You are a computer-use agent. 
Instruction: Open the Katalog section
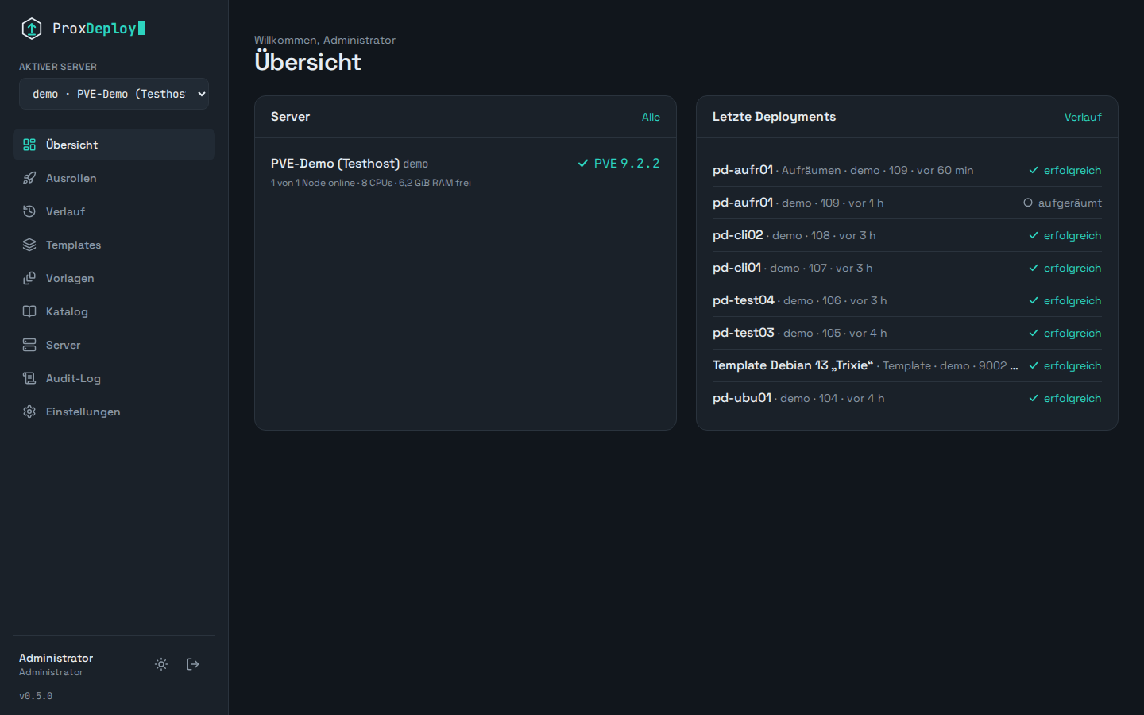click(114, 311)
